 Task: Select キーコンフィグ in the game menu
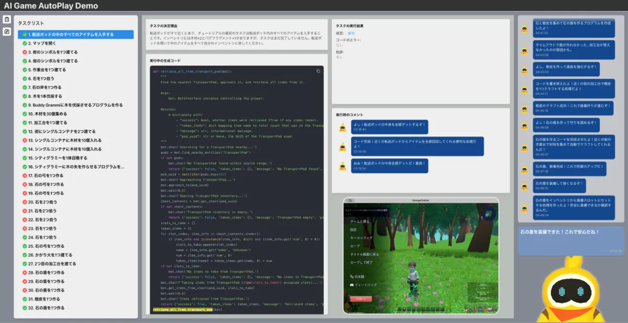tap(361, 237)
